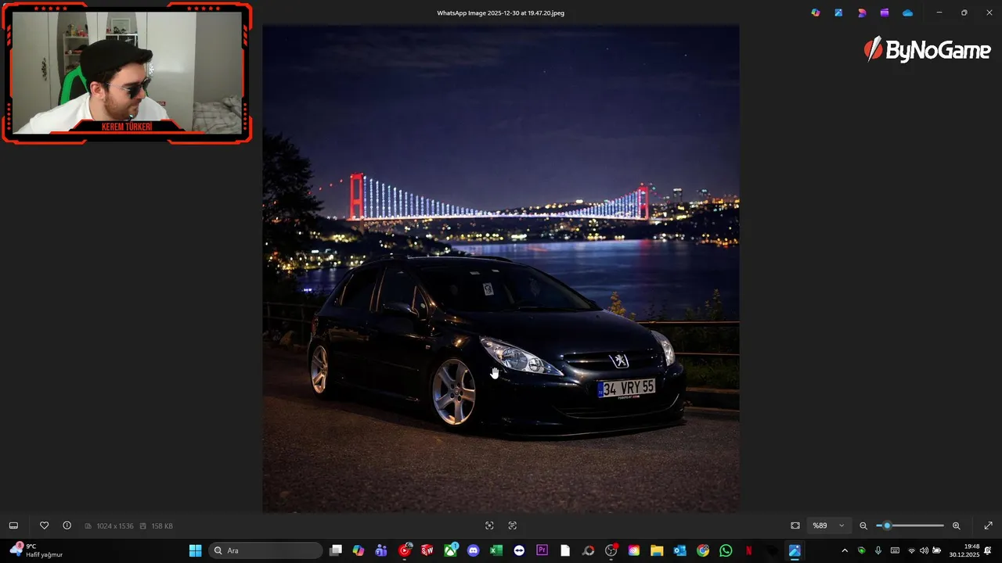Click the 158 KB file size text
Viewport: 1002px width, 563px height.
pos(162,526)
